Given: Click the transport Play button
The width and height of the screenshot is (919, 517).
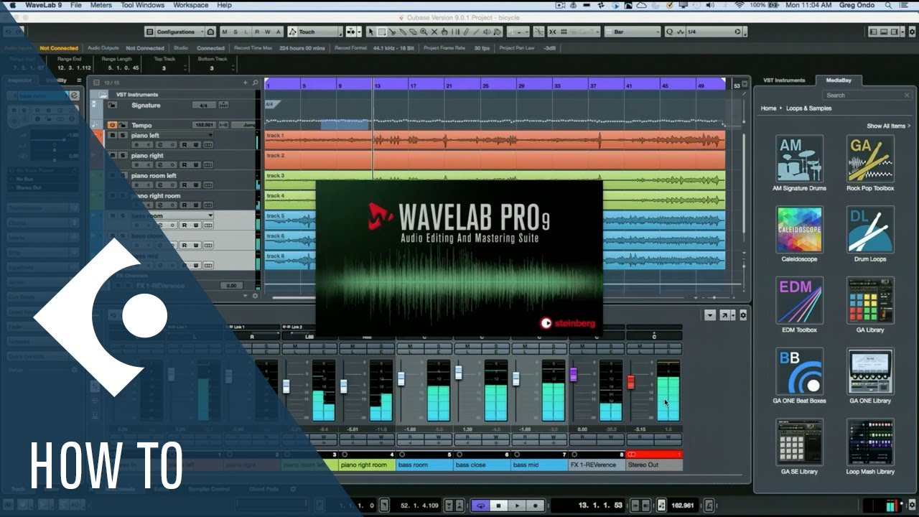Looking at the screenshot, I should click(x=517, y=506).
